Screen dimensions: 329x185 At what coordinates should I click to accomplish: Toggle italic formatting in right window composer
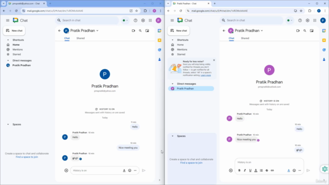[x=245, y=171]
